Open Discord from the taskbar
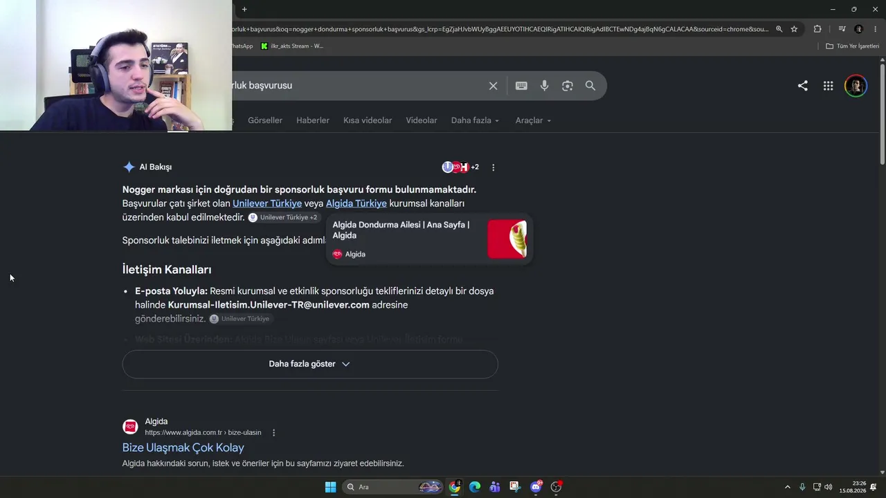 (536, 487)
